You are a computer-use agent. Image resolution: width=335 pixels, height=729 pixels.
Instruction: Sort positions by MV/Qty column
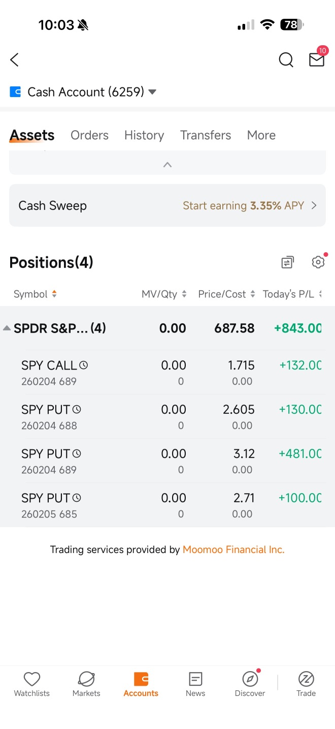(x=164, y=294)
